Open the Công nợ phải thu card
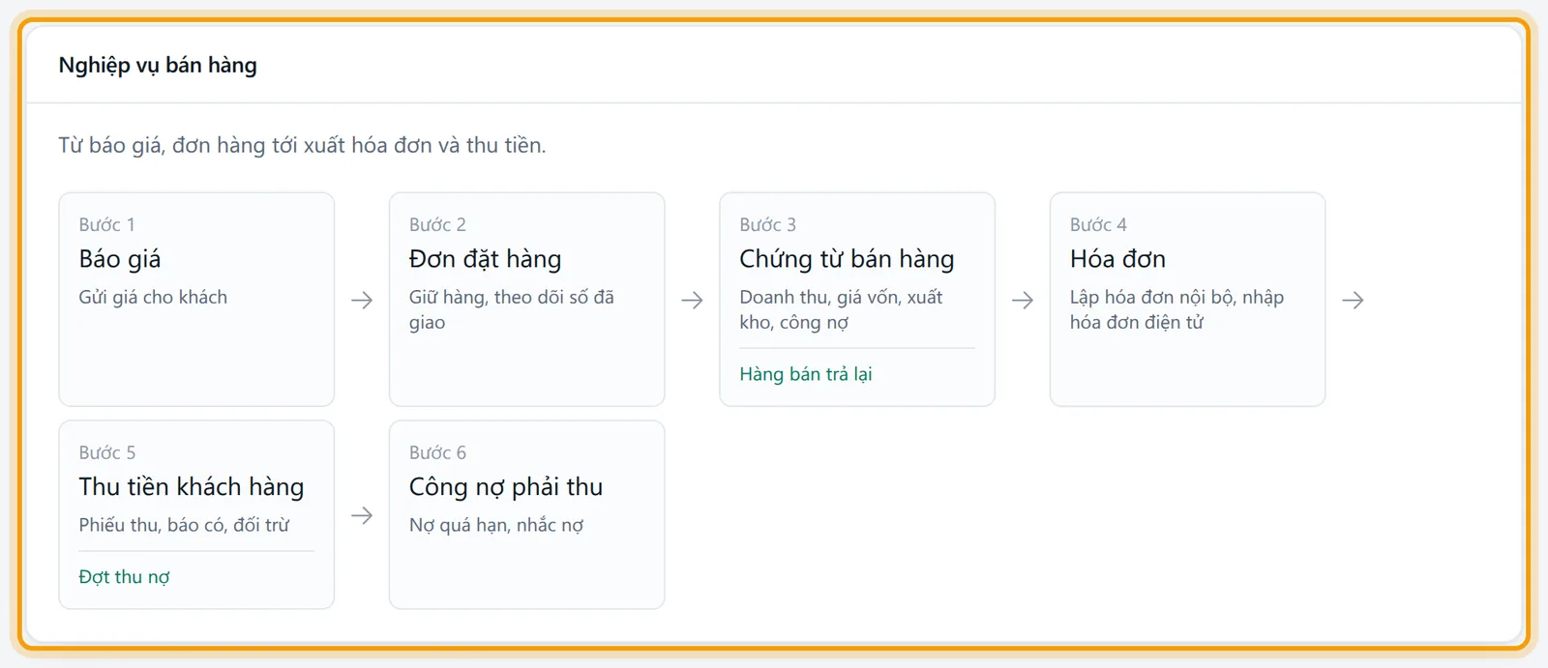 tap(526, 514)
